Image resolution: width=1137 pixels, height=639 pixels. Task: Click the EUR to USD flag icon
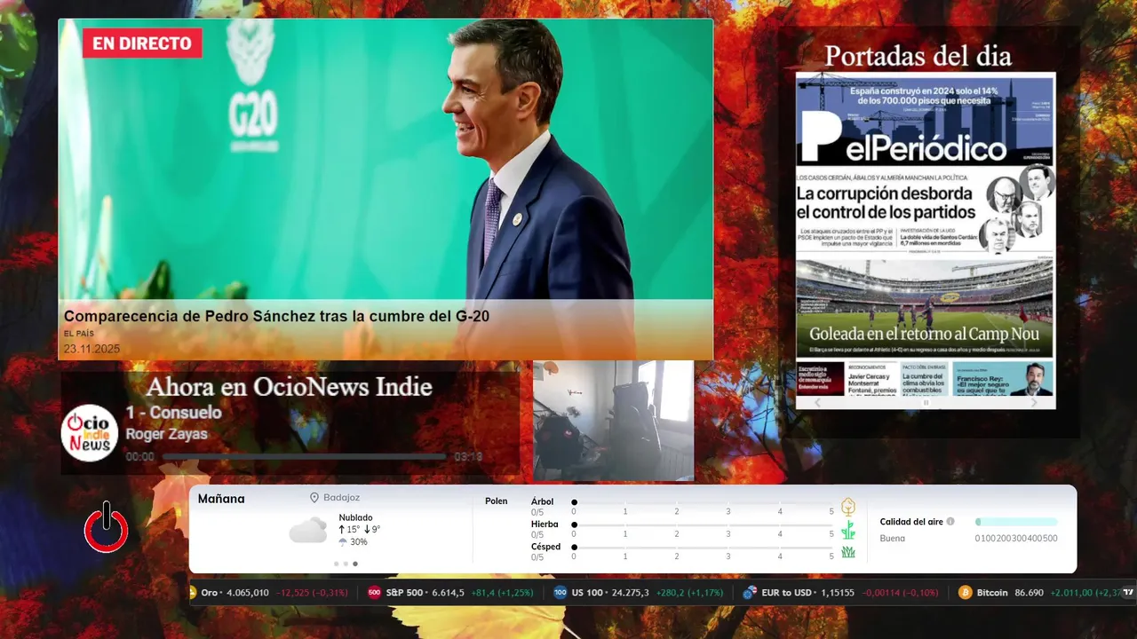point(751,593)
